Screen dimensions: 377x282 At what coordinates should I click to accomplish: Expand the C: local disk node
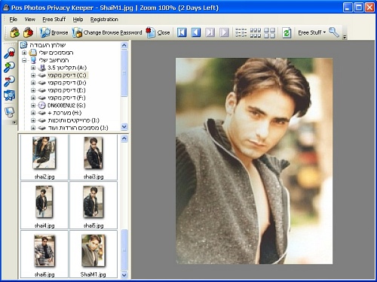click(x=33, y=75)
